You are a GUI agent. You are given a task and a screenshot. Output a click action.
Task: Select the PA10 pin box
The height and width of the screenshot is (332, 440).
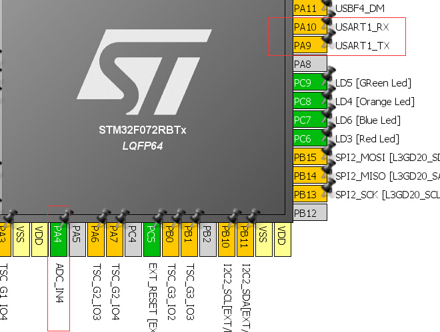point(310,27)
